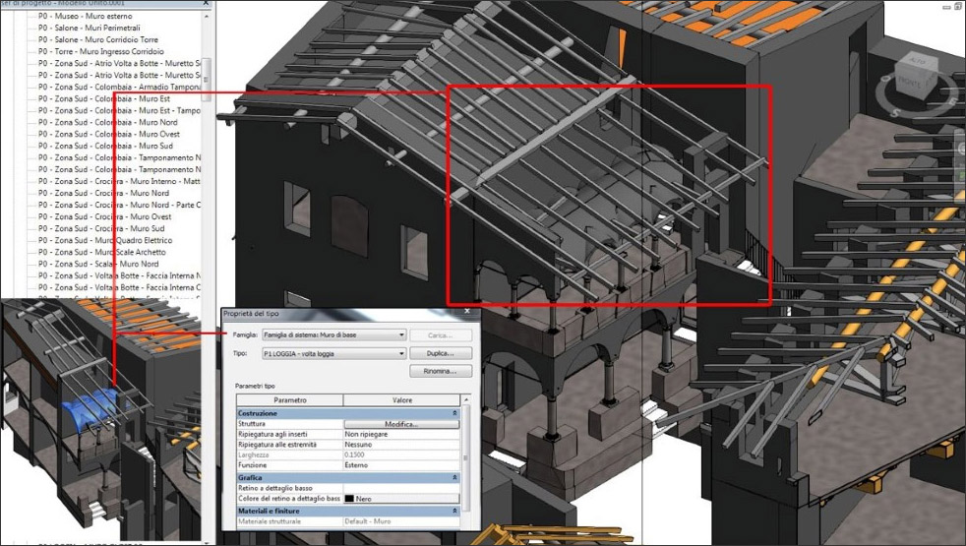The image size is (966, 546).
Task: Close the project browser panel
Action: [205, 4]
